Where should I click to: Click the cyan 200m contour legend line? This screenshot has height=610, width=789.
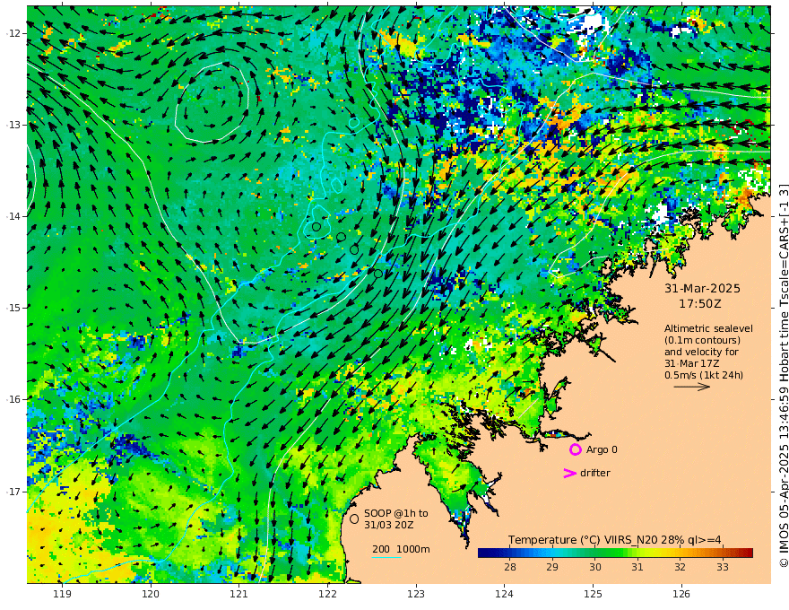tap(386, 557)
